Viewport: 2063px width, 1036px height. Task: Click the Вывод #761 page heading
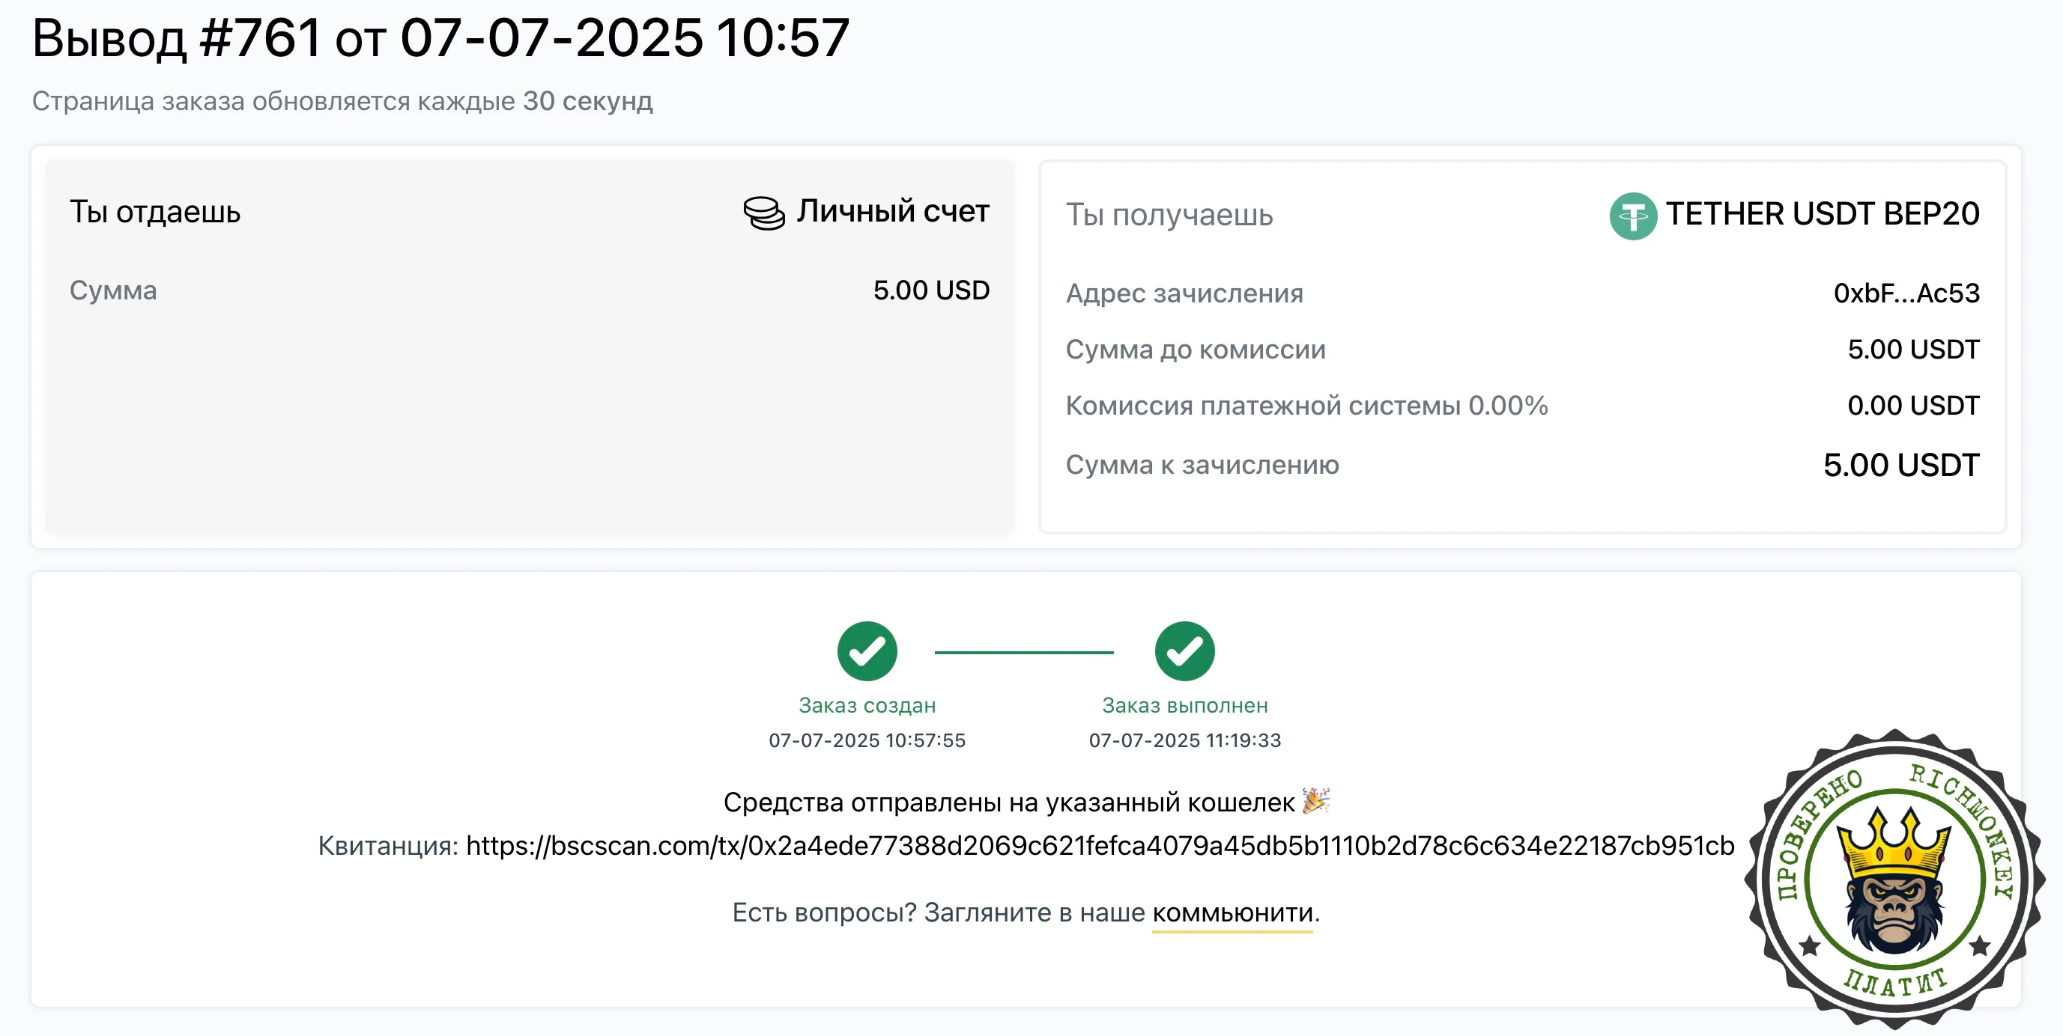coord(440,37)
